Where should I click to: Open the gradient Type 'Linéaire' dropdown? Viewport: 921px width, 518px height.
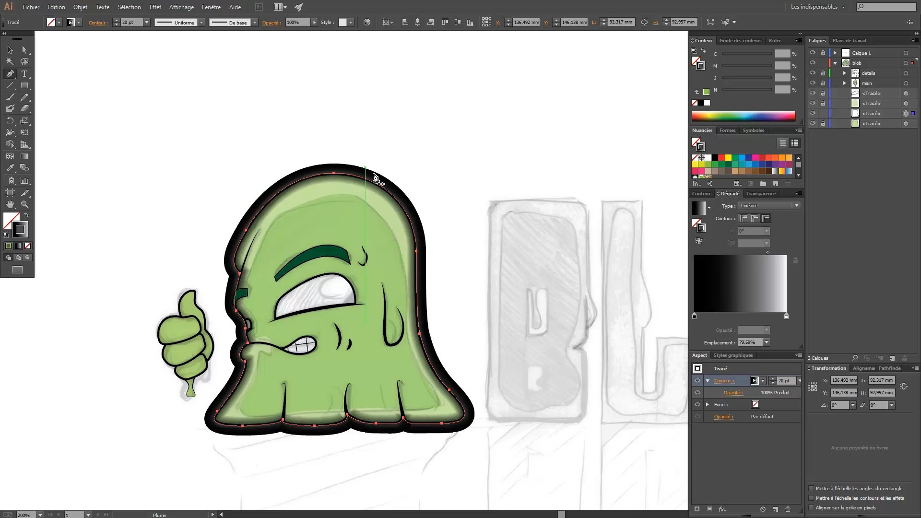769,206
